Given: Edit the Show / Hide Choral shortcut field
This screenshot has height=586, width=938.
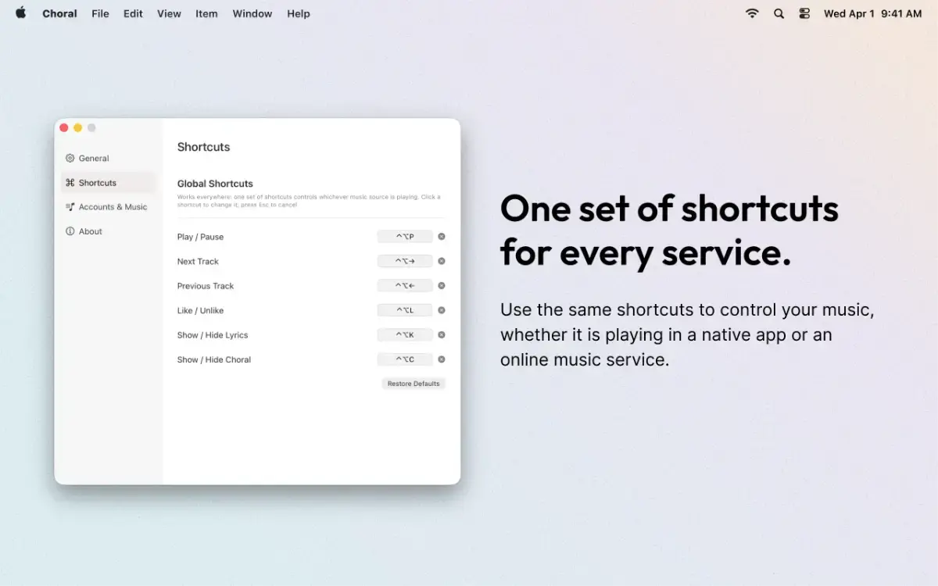Looking at the screenshot, I should [x=405, y=359].
